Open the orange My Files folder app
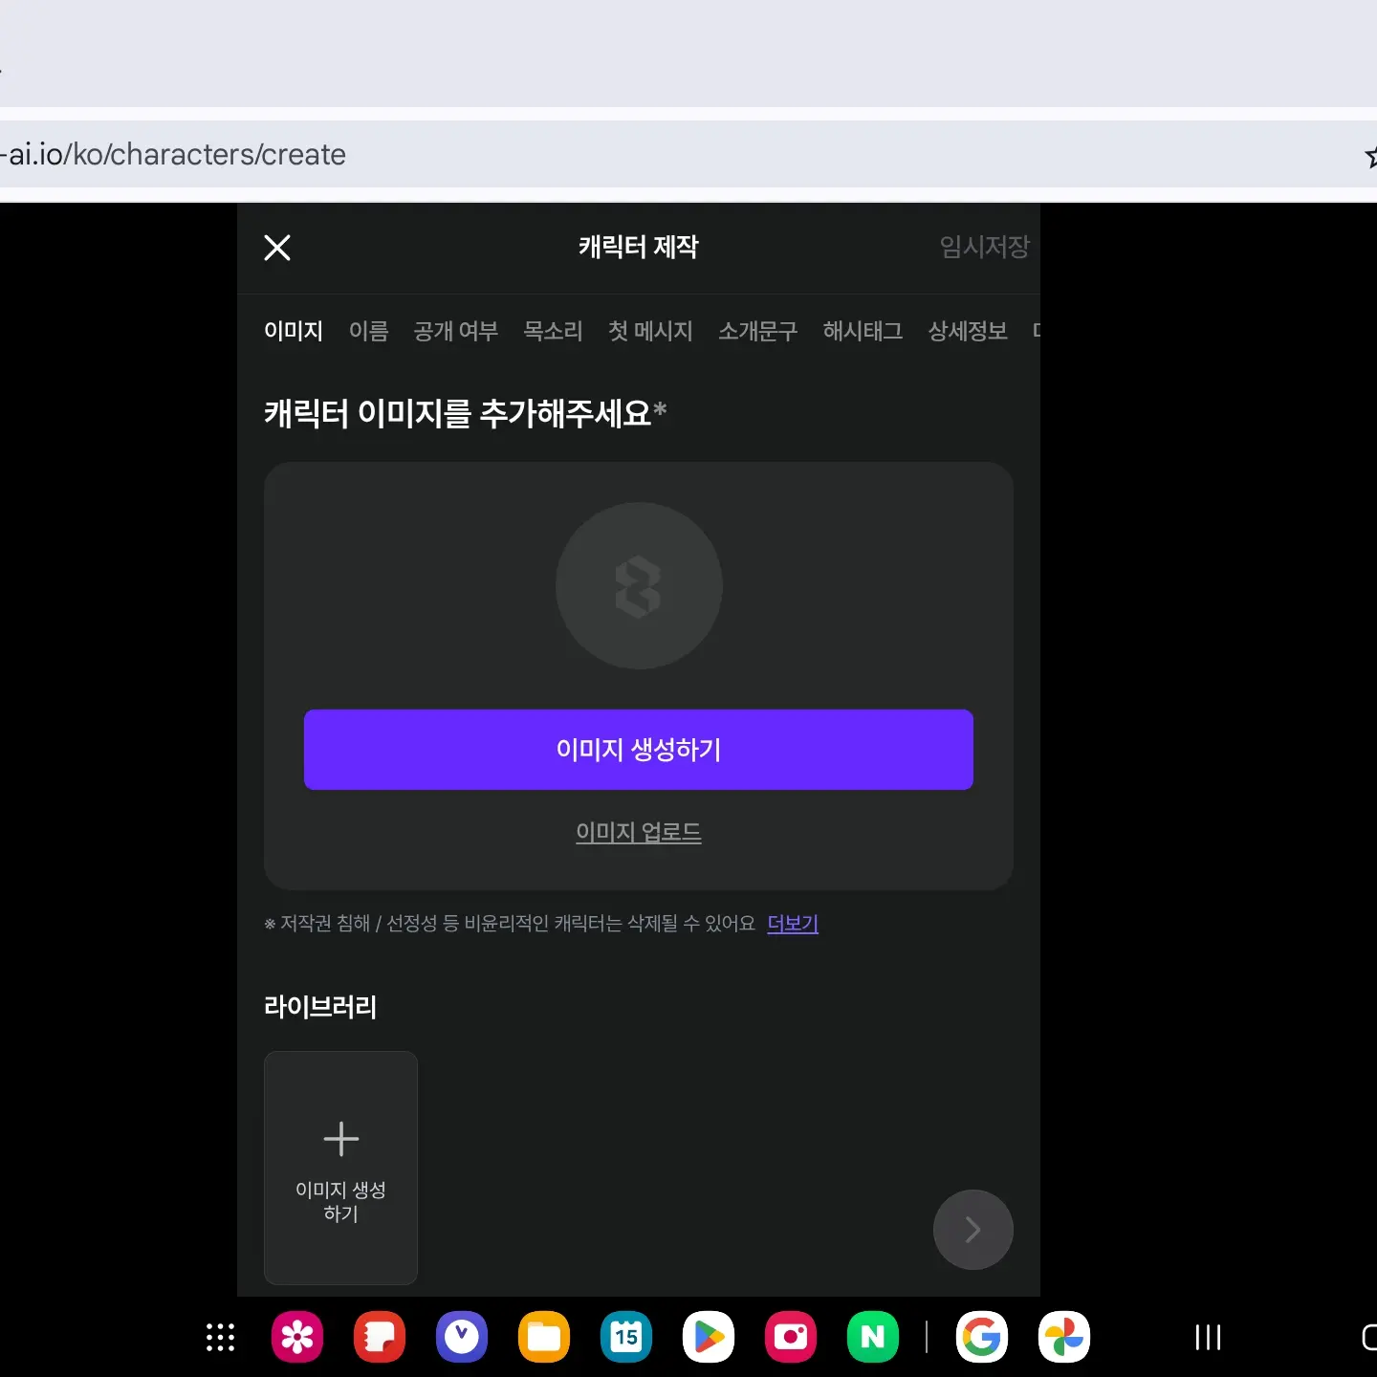The height and width of the screenshot is (1377, 1377). point(544,1337)
